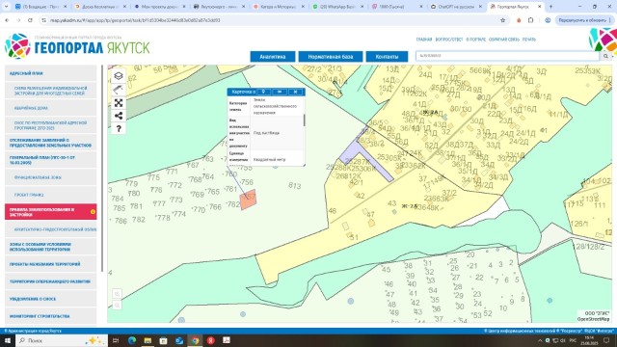
Task: Select the measure tool on the map toolbar
Action: click(119, 90)
